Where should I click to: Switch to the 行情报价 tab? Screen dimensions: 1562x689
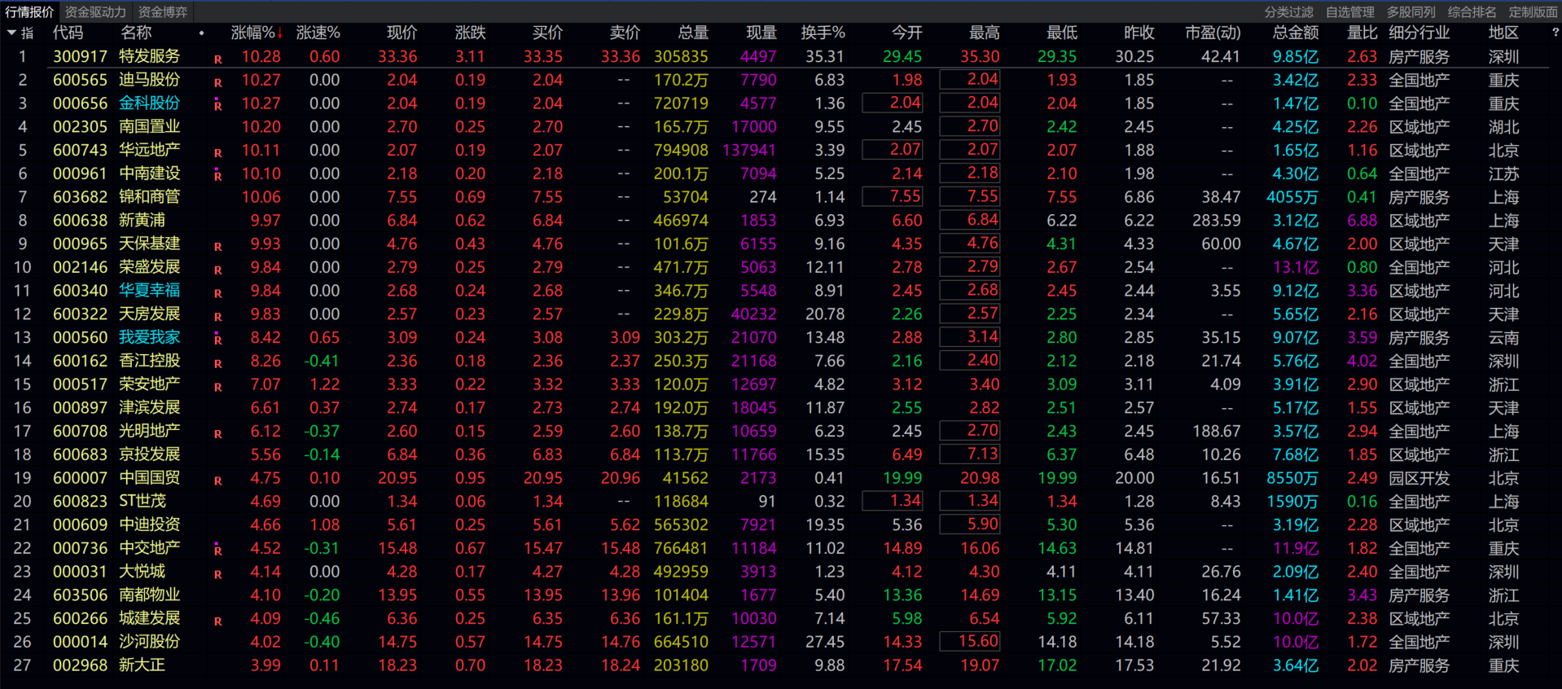point(29,11)
